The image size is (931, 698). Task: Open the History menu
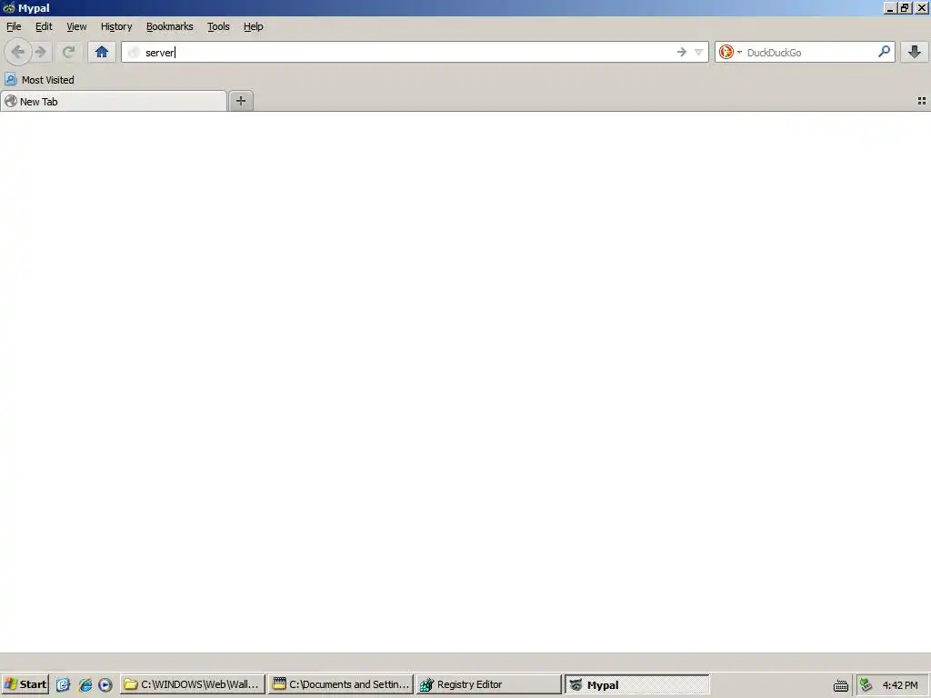[x=116, y=26]
